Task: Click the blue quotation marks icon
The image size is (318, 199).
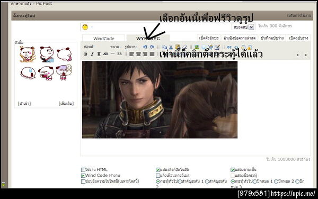Action: tap(229, 47)
